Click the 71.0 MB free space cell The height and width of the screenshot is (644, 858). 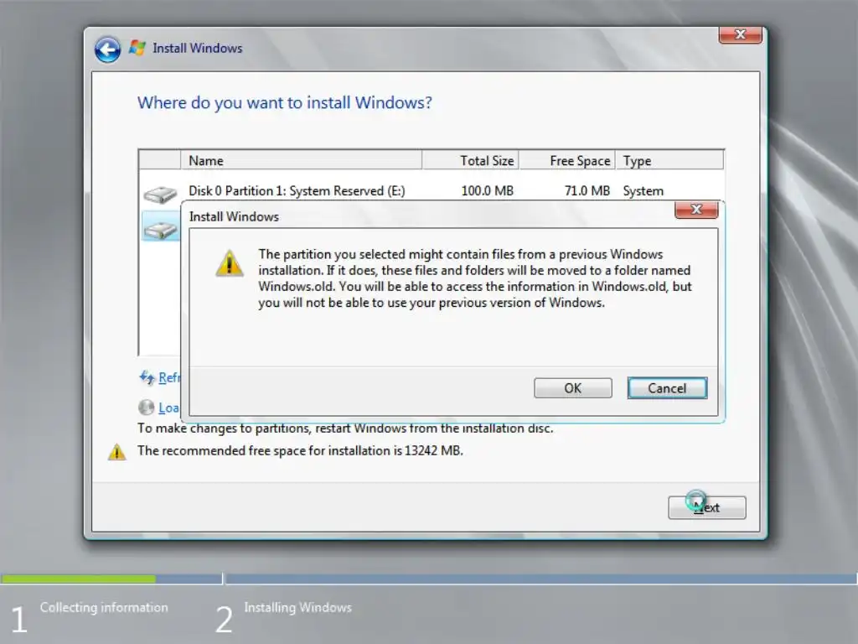tap(587, 190)
